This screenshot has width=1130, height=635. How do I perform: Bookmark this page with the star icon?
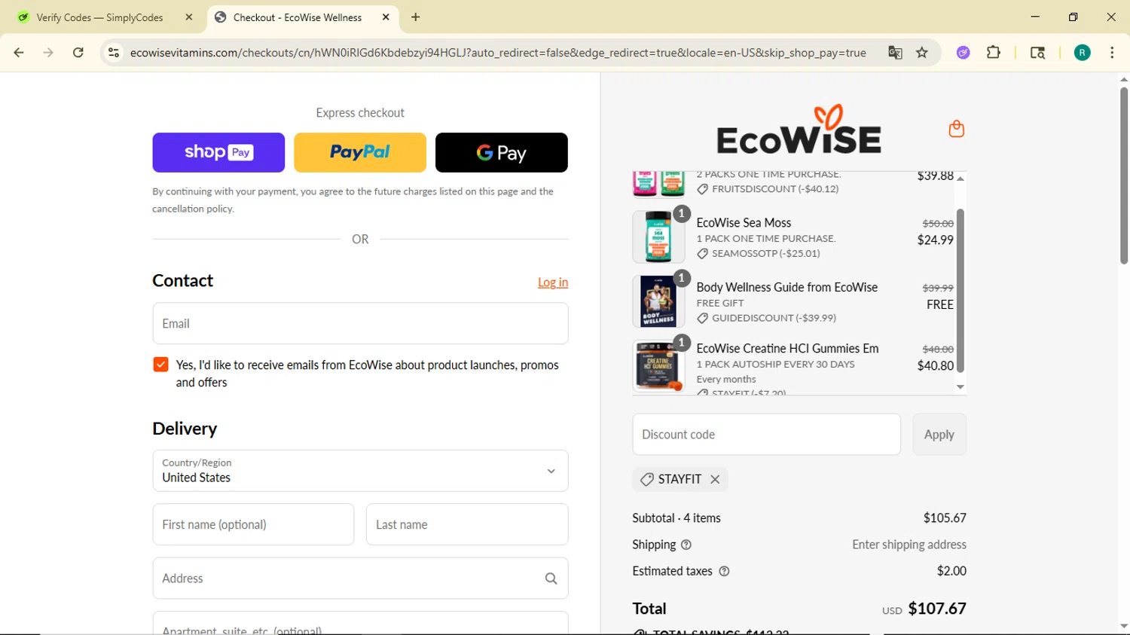coord(922,53)
